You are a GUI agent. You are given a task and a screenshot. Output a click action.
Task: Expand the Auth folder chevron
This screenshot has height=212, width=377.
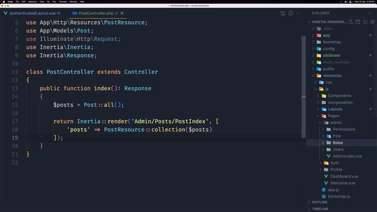320,163
